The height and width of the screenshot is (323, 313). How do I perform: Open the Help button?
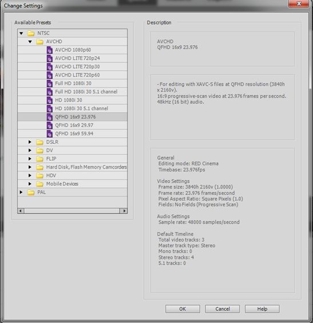(262, 309)
